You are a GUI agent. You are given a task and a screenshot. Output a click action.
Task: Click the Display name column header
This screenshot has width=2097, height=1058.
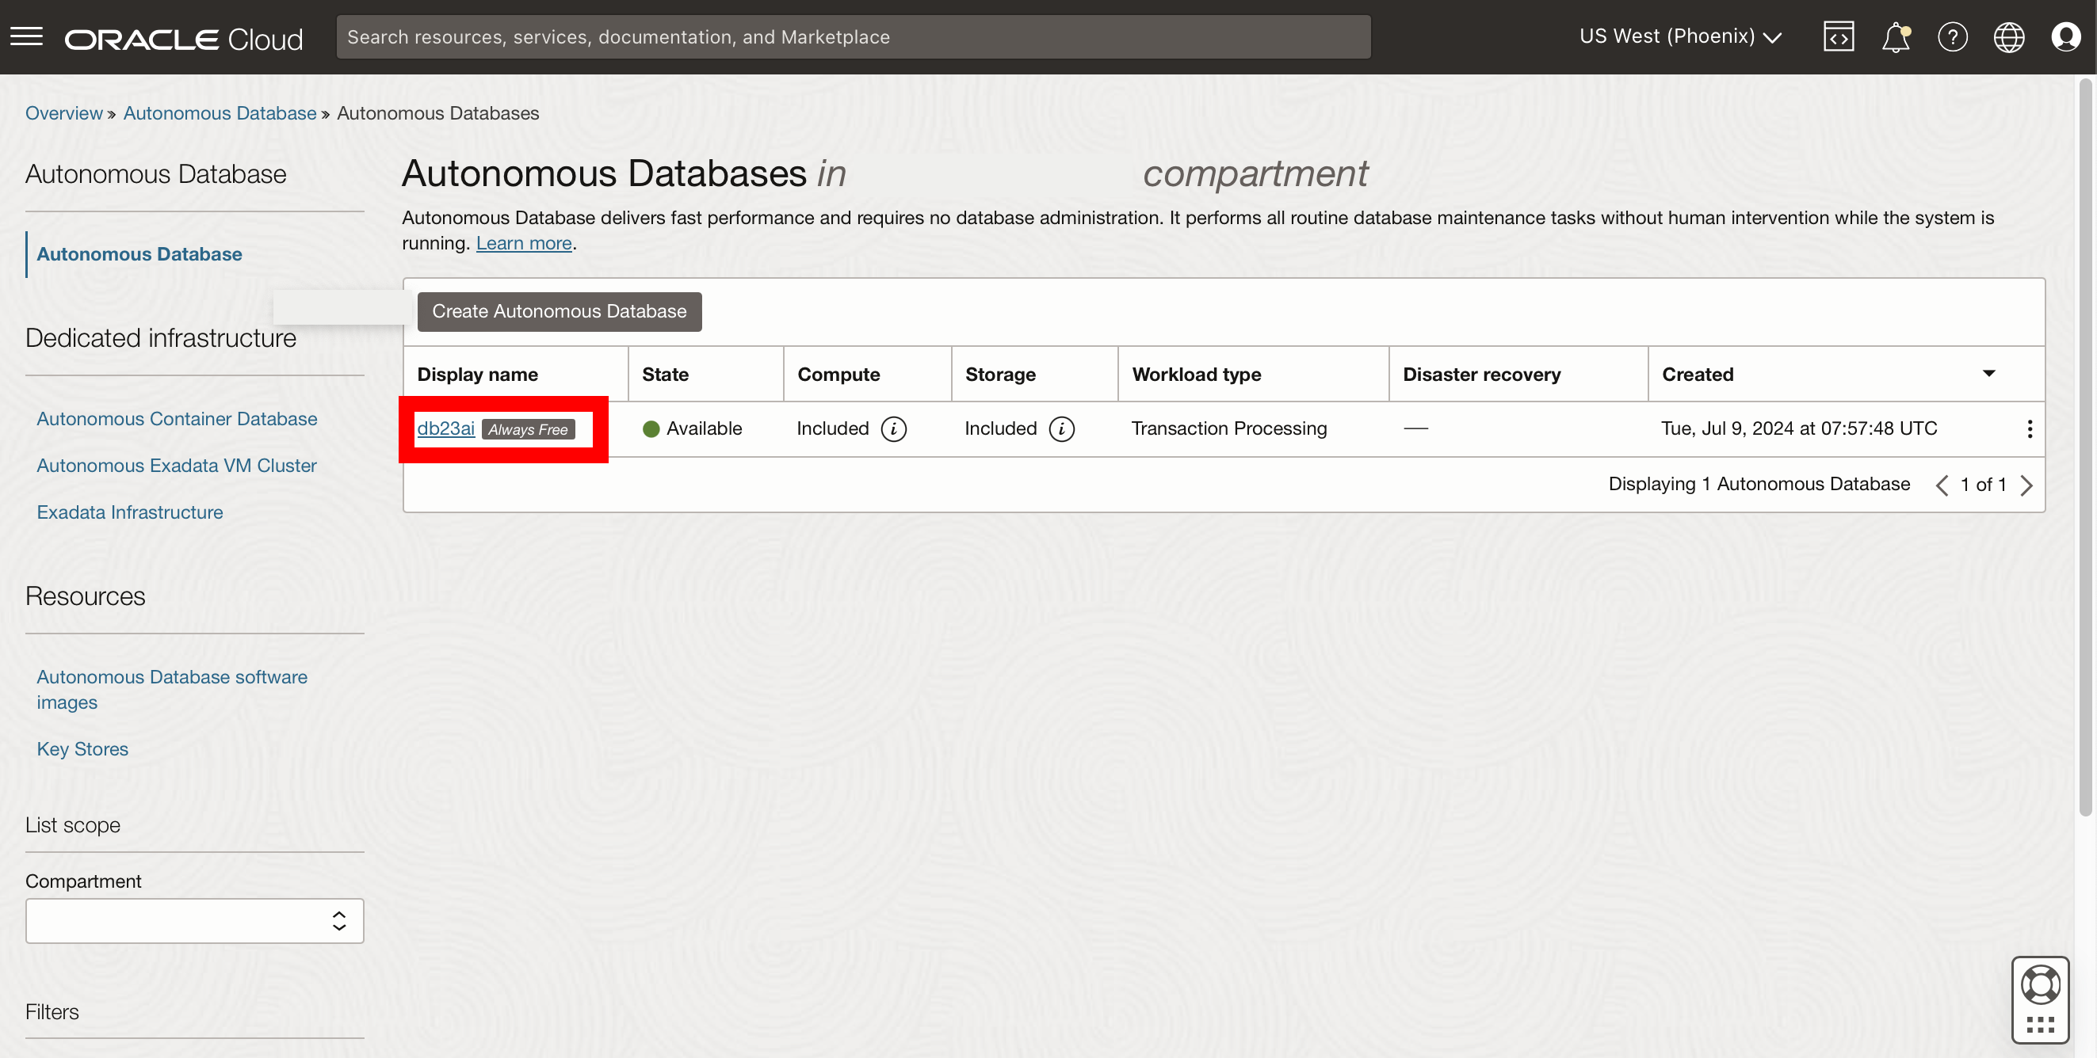point(477,374)
